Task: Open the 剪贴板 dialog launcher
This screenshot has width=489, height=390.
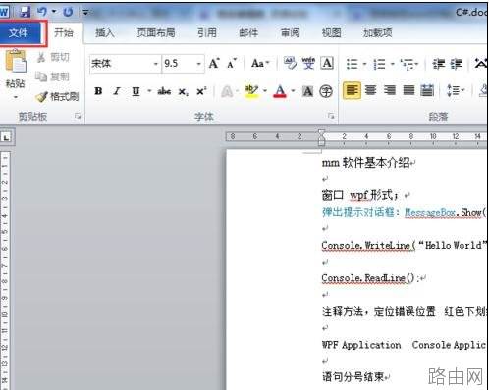Action: (78, 116)
